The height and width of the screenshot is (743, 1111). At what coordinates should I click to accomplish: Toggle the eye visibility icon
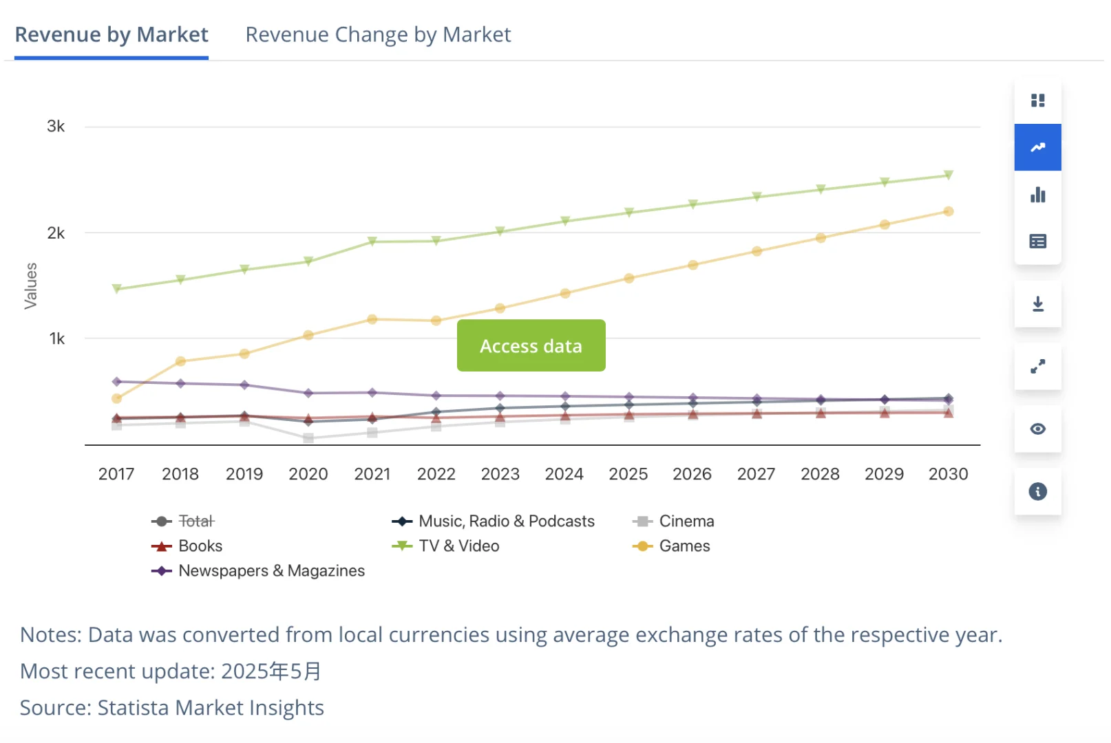[1037, 429]
